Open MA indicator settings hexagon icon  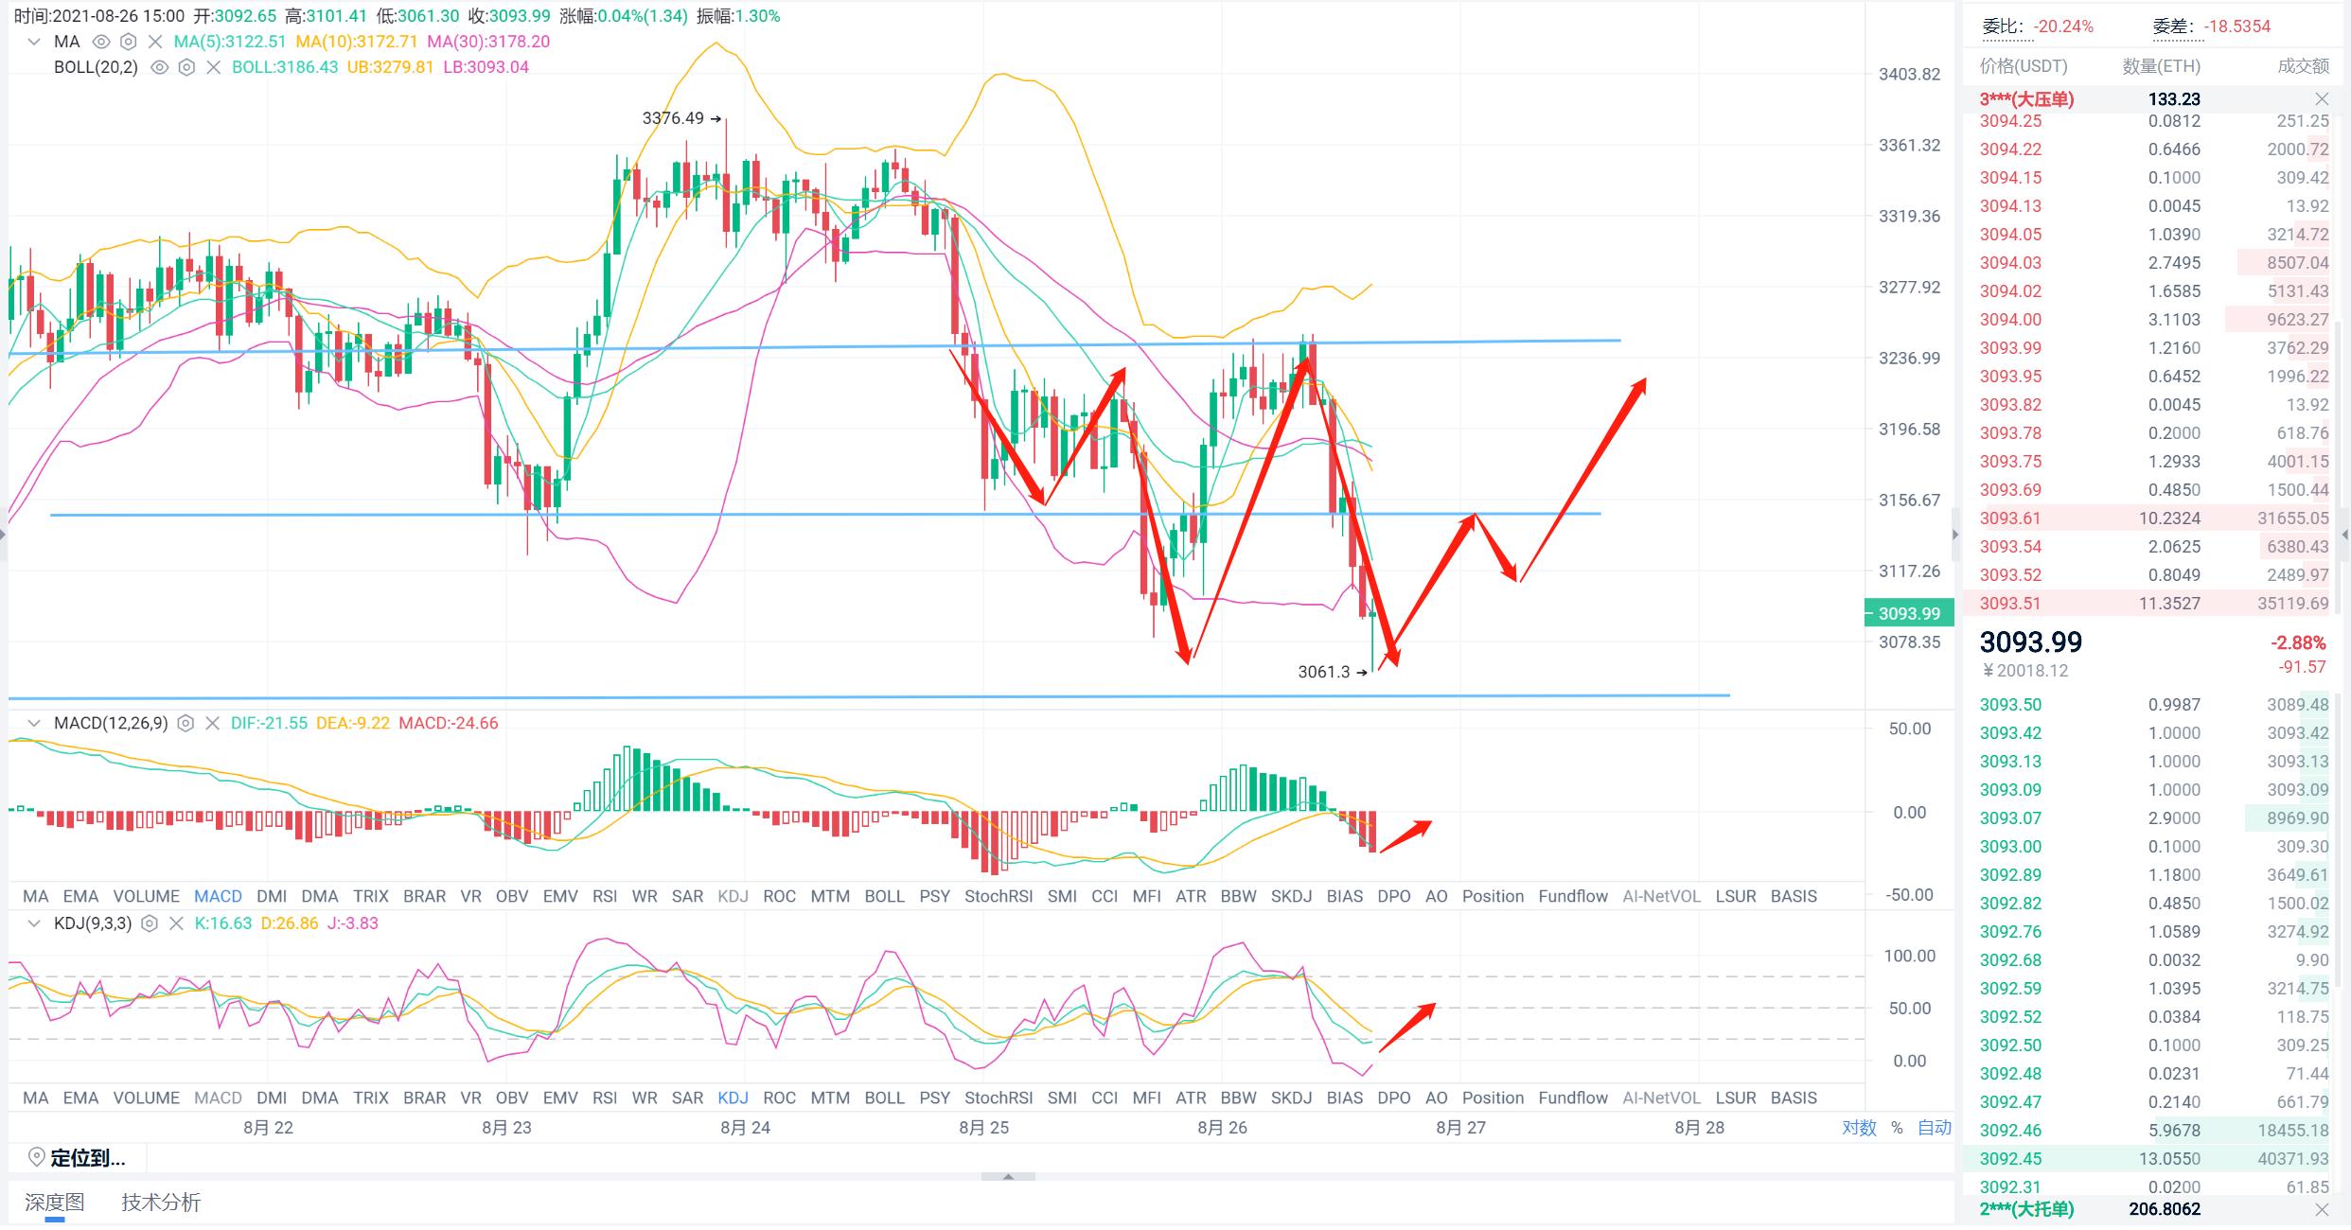129,42
